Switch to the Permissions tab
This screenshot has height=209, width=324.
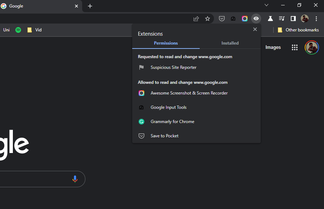coord(166,43)
